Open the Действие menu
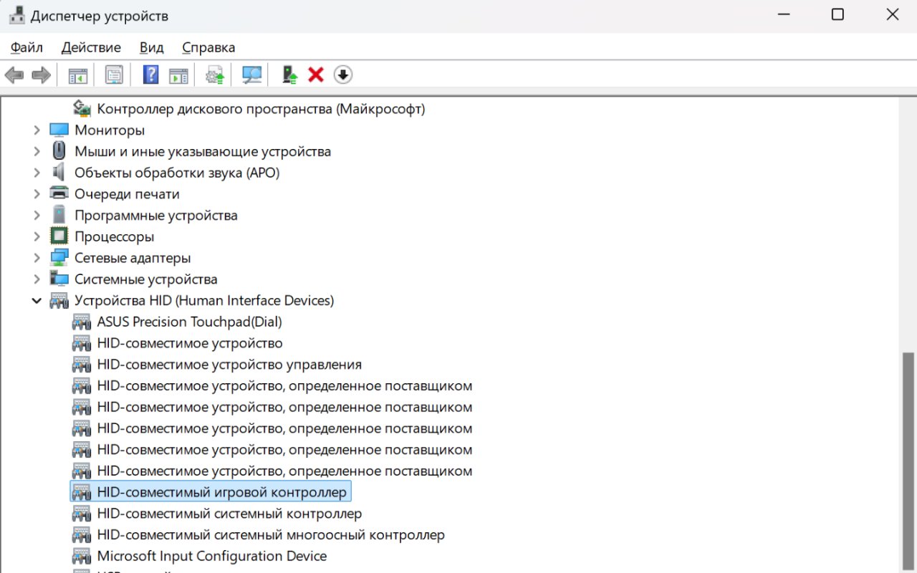 click(x=91, y=48)
